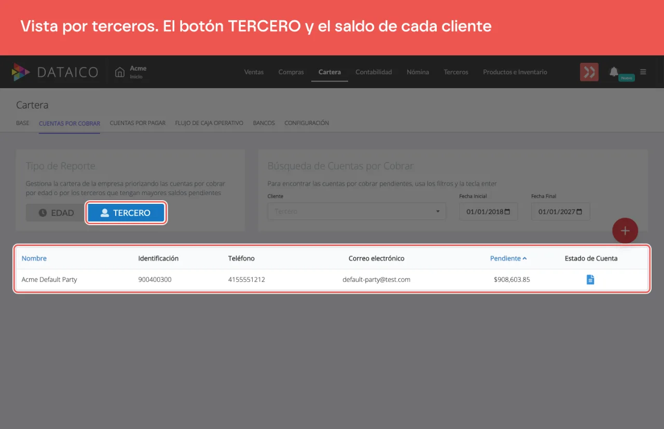Viewport: 664px width, 429px height.
Task: Switch to the BASE tab
Action: 23,123
